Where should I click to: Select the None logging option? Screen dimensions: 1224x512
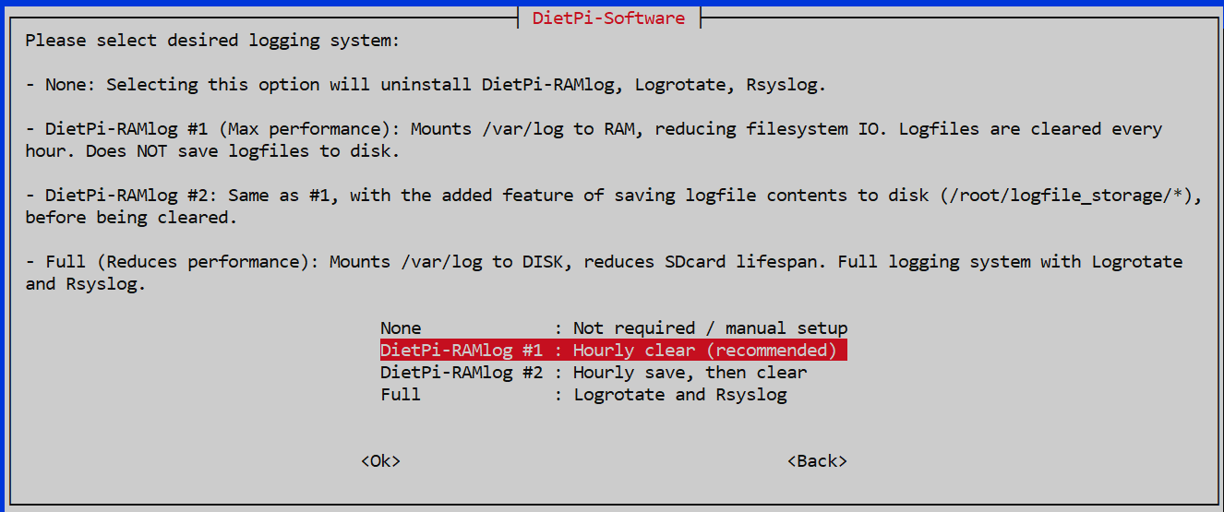613,328
